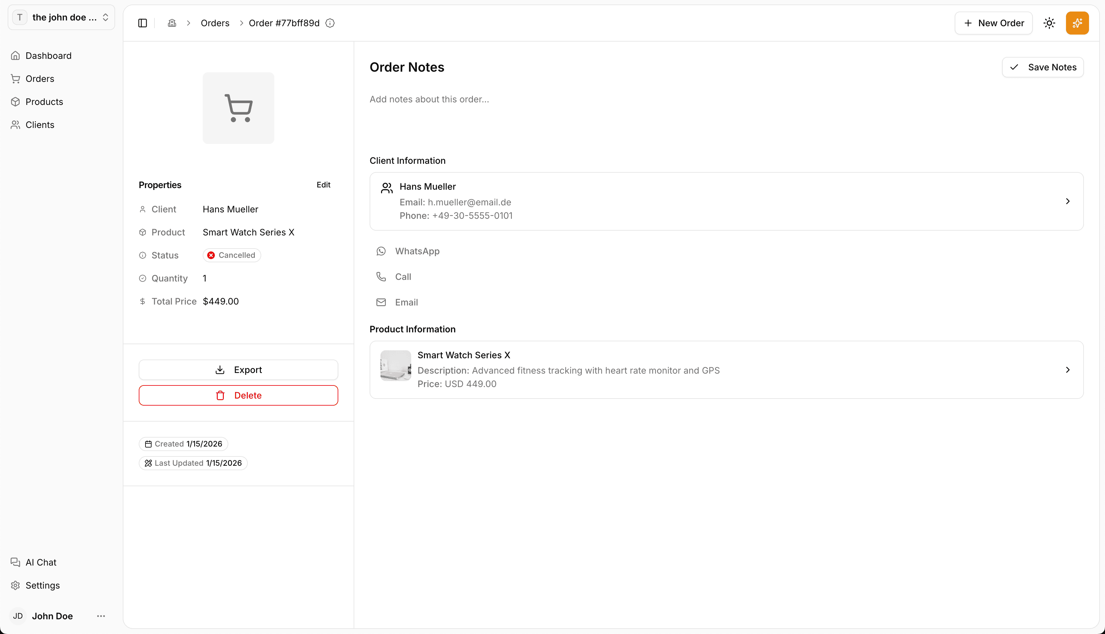
Task: Toggle the Save Notes checkmark
Action: tap(1014, 67)
